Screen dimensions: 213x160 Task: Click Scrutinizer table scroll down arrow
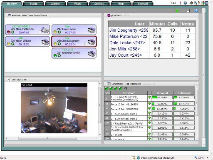(x=197, y=138)
